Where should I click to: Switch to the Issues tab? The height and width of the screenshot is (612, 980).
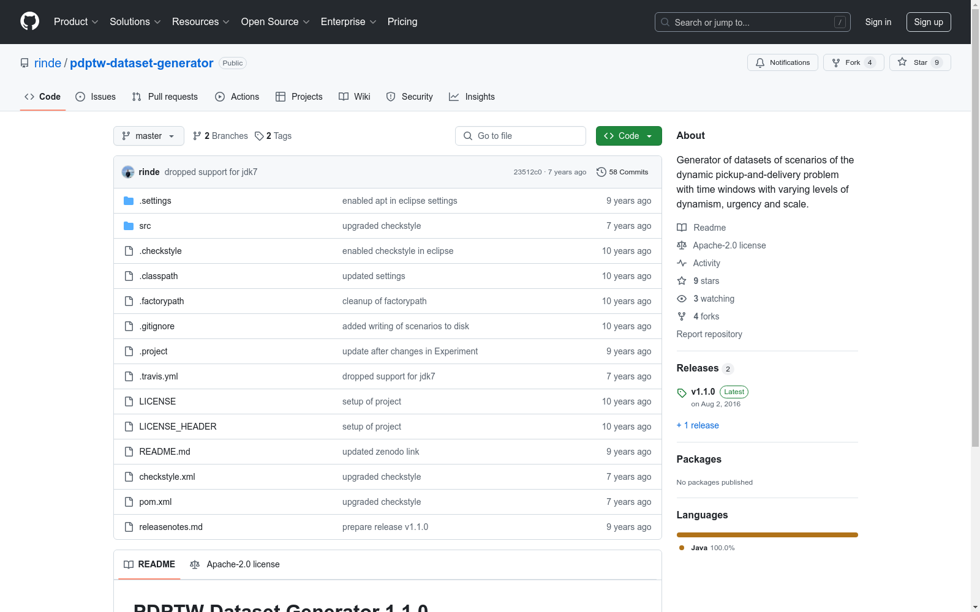[96, 97]
